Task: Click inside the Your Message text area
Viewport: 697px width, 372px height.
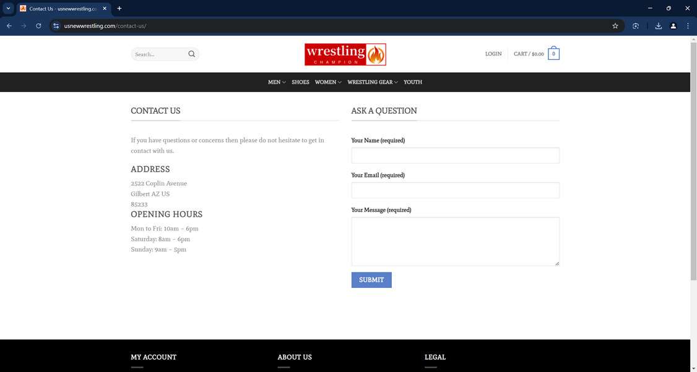Action: [x=455, y=242]
